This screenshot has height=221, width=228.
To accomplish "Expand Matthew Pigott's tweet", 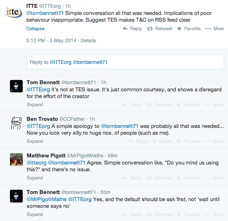I will tap(35, 178).
